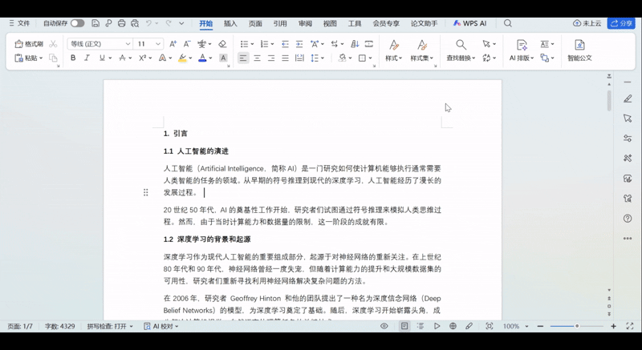Switch to the 审阅 tab
Viewport: 642px width, 350px height.
305,24
